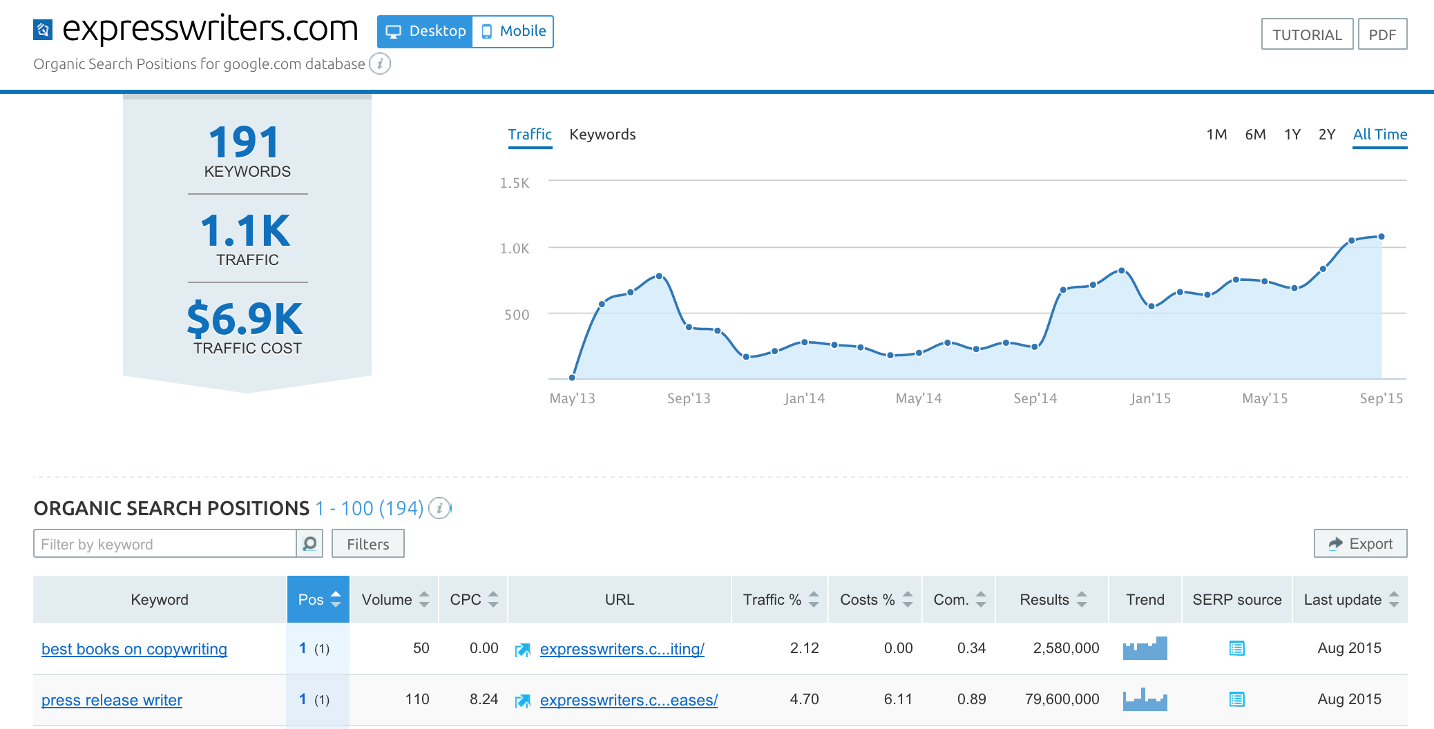Image resolution: width=1434 pixels, height=729 pixels.
Task: Set chart range to 2Y
Action: click(1327, 135)
